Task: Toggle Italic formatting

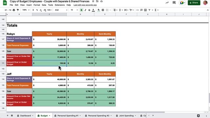Action: pos(85,10)
